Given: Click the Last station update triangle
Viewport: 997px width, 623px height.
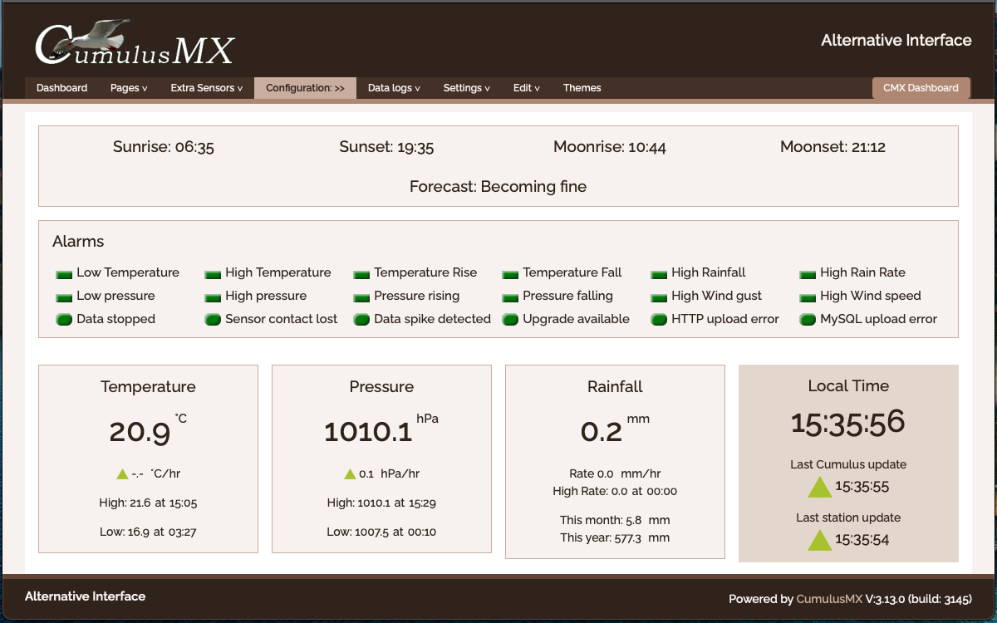Looking at the screenshot, I should pyautogui.click(x=820, y=540).
